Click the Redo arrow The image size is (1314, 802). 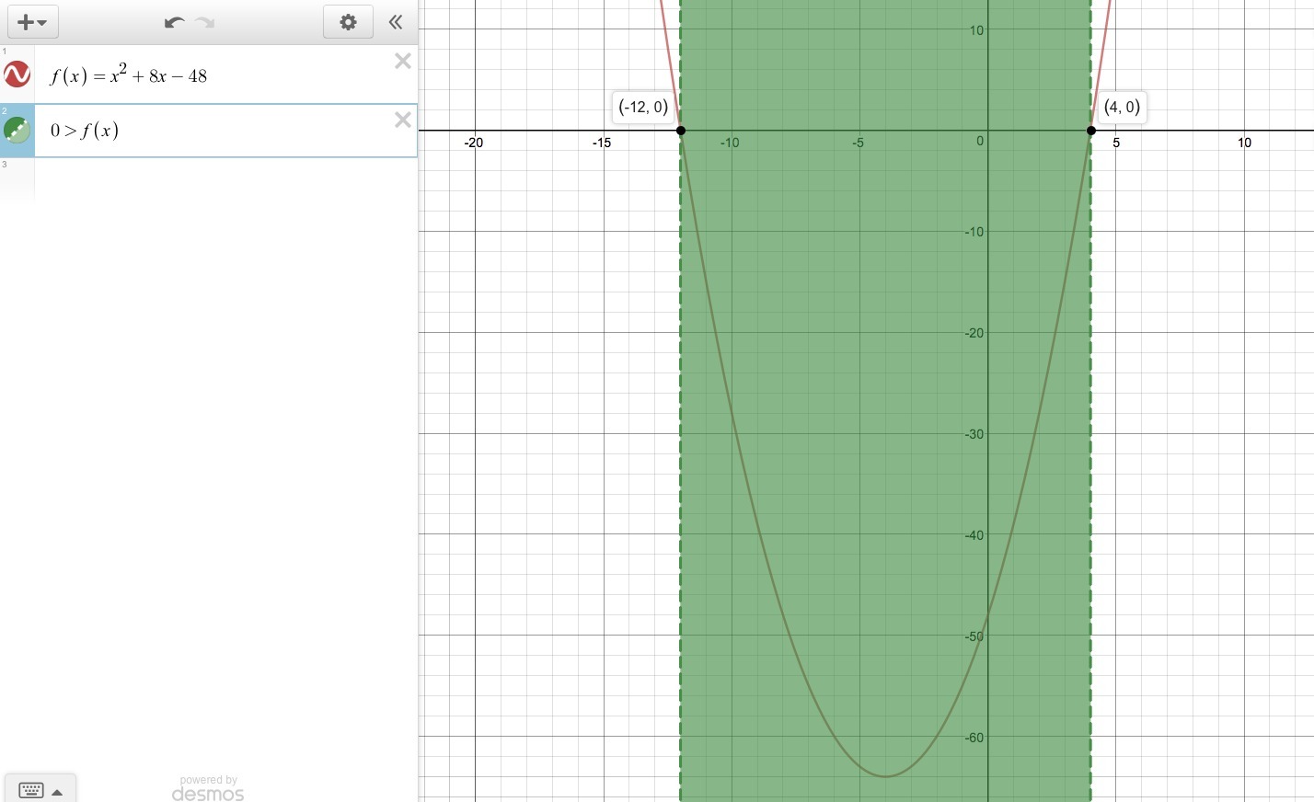pos(205,22)
